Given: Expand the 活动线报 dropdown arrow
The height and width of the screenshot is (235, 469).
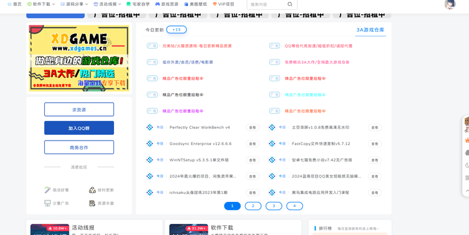Looking at the screenshot, I should [x=120, y=4].
